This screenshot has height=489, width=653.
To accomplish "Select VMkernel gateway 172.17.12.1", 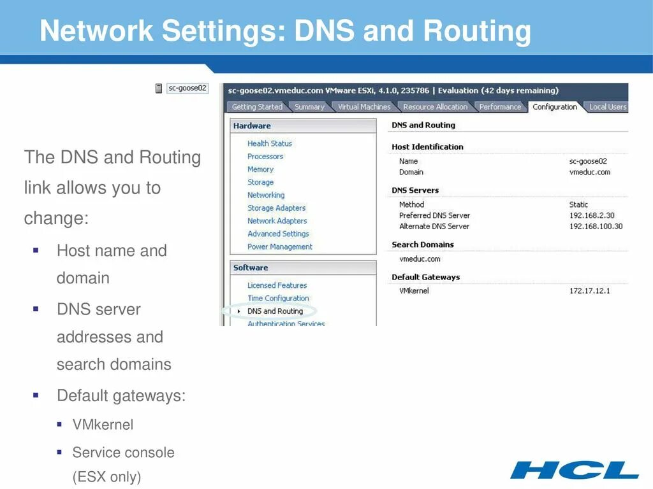I will [x=589, y=290].
